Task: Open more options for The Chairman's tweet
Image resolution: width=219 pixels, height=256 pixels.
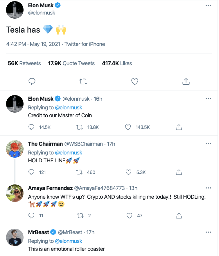Action: coord(208,144)
